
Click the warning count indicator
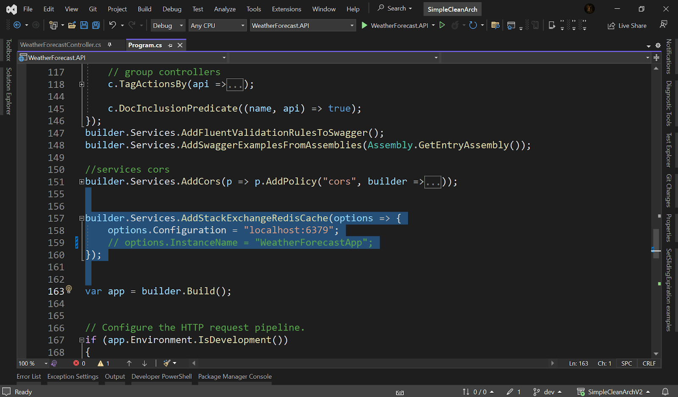(x=104, y=363)
